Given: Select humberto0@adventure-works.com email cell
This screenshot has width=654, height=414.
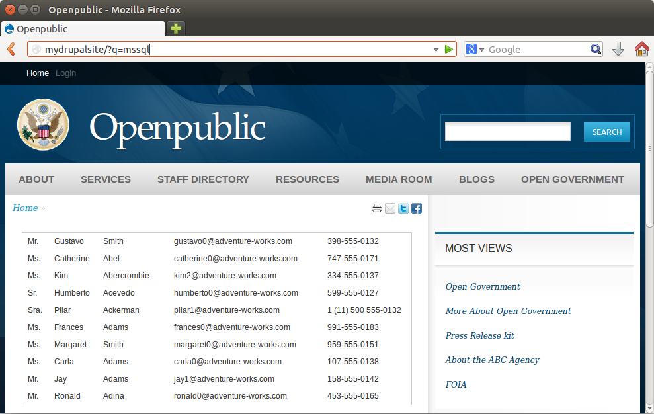Looking at the screenshot, I should point(235,292).
